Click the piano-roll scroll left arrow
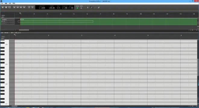The image size is (199, 108). click(x=10, y=106)
